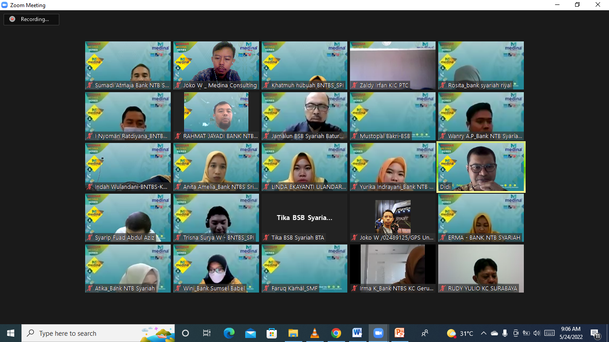Open File Explorer from the taskbar
The height and width of the screenshot is (342, 609).
(x=293, y=333)
